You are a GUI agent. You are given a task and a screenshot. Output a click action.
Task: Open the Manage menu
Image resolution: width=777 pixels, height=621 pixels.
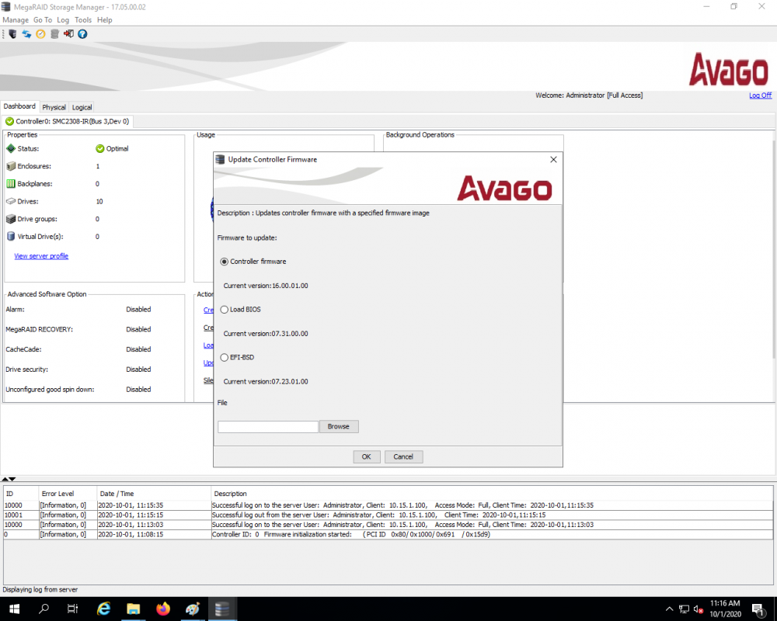16,20
